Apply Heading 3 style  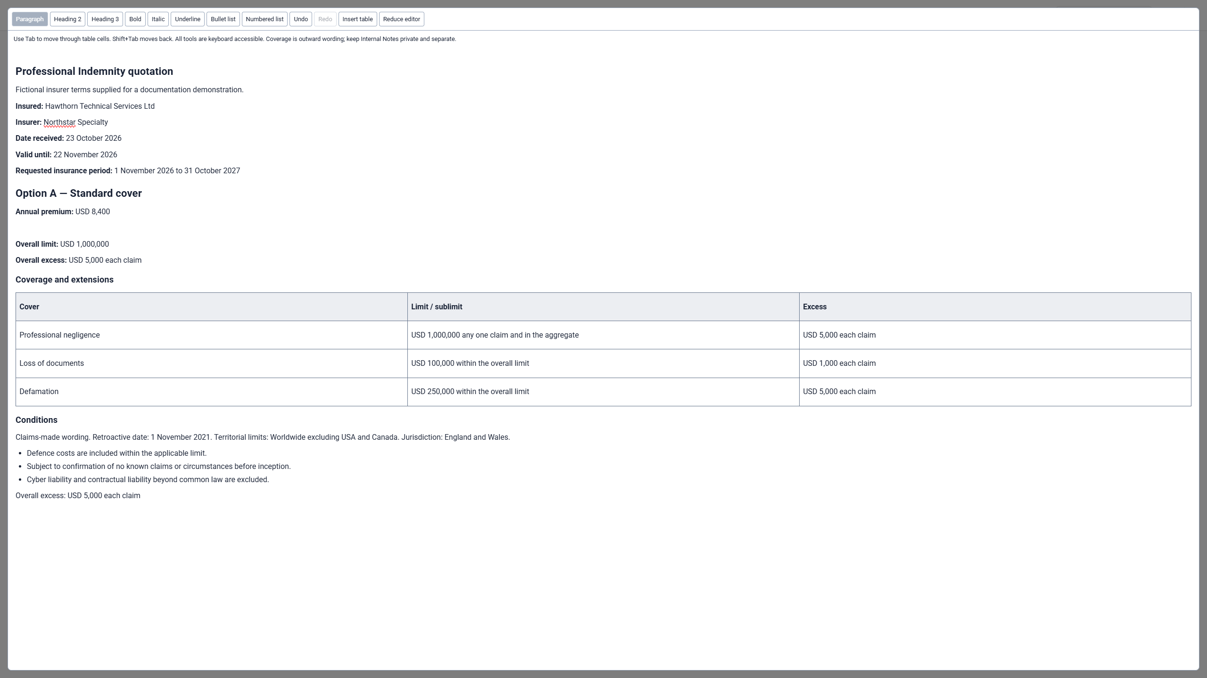tap(105, 19)
